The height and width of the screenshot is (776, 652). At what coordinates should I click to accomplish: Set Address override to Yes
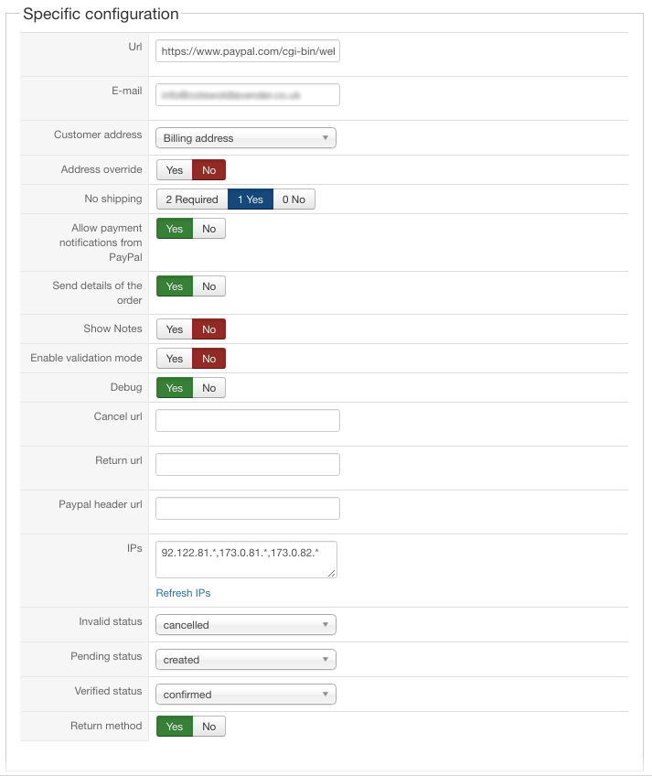[174, 170]
